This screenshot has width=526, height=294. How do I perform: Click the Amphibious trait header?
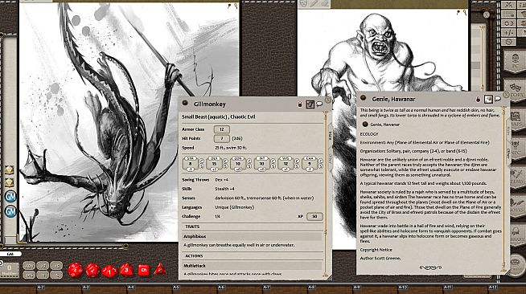point(253,236)
